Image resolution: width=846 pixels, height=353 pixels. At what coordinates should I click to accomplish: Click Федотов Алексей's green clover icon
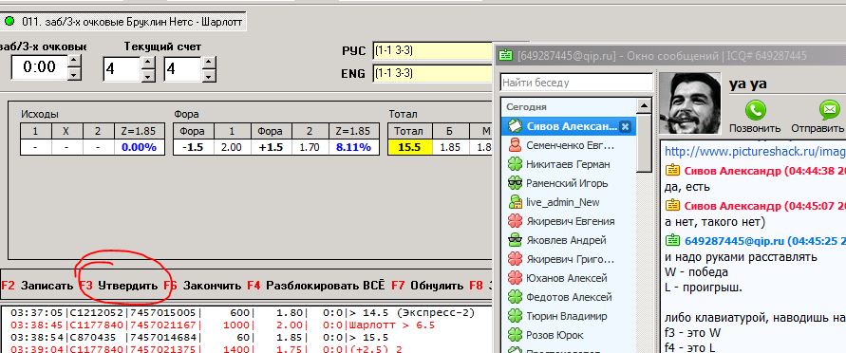pyautogui.click(x=516, y=297)
